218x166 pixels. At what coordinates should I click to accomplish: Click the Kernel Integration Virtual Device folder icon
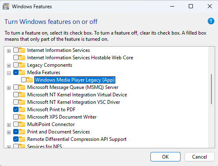pos(22,95)
